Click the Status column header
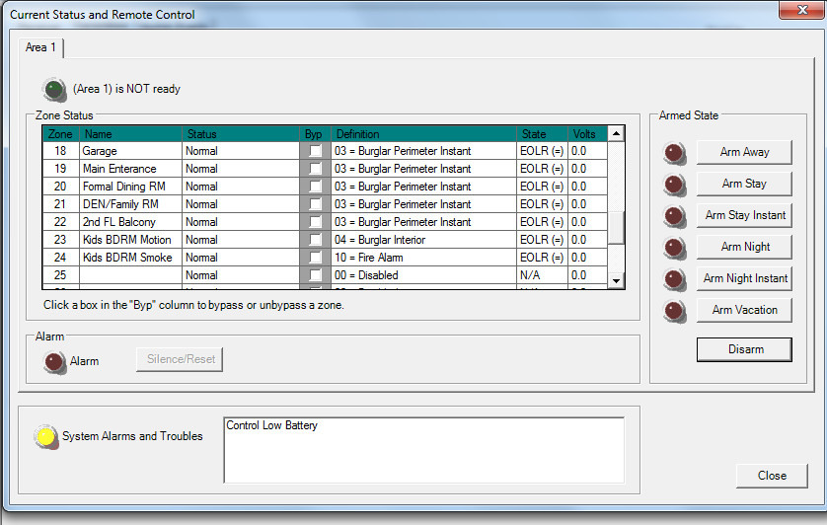 pos(240,134)
